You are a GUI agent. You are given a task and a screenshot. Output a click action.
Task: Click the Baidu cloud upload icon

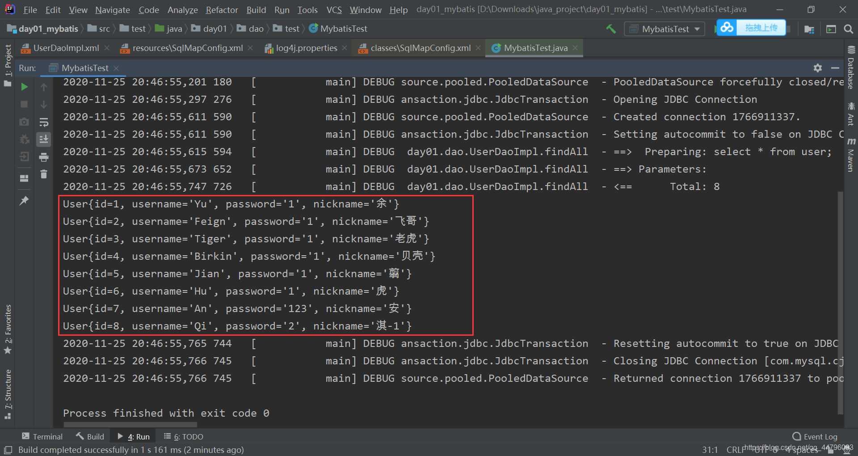click(727, 28)
